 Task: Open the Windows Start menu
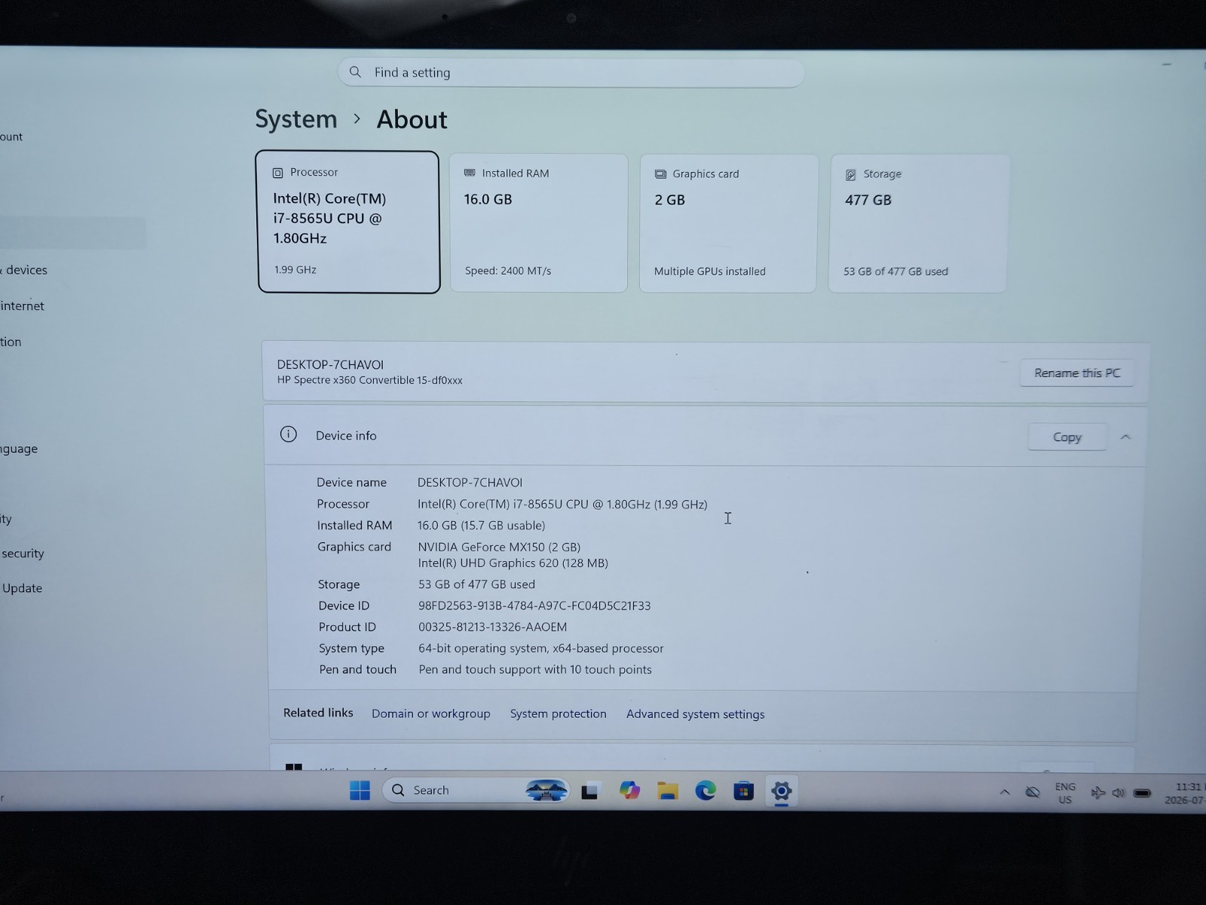click(360, 790)
